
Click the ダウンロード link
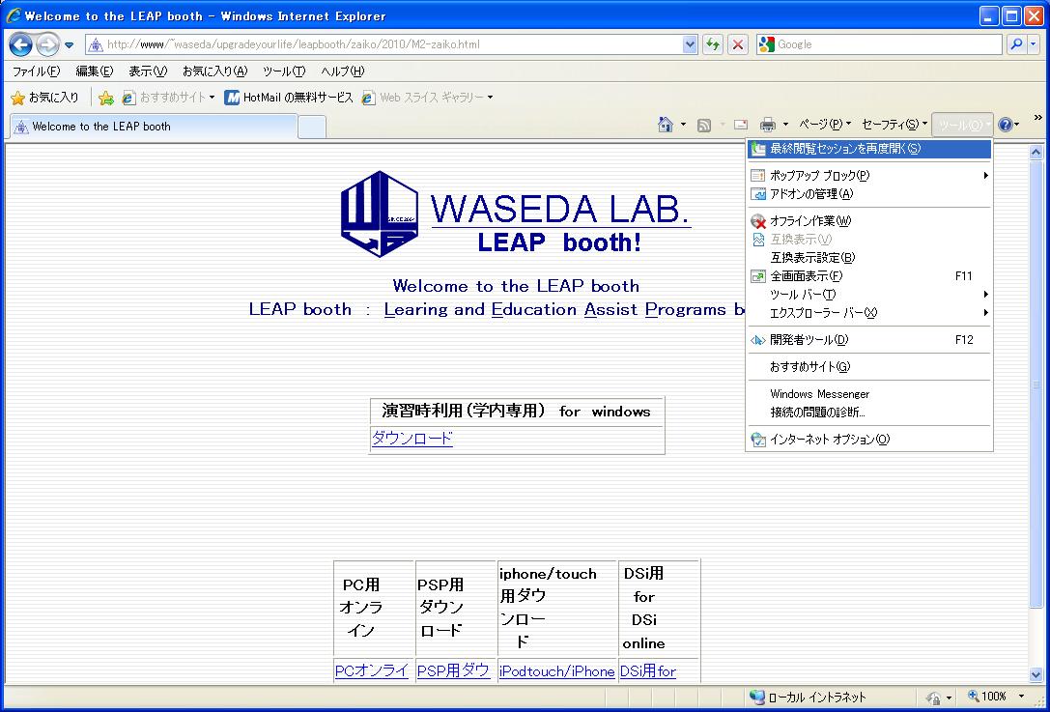tap(411, 439)
